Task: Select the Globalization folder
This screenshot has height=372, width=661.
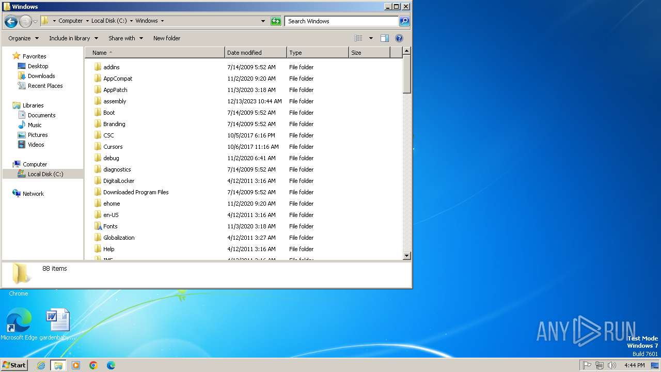Action: (x=119, y=238)
